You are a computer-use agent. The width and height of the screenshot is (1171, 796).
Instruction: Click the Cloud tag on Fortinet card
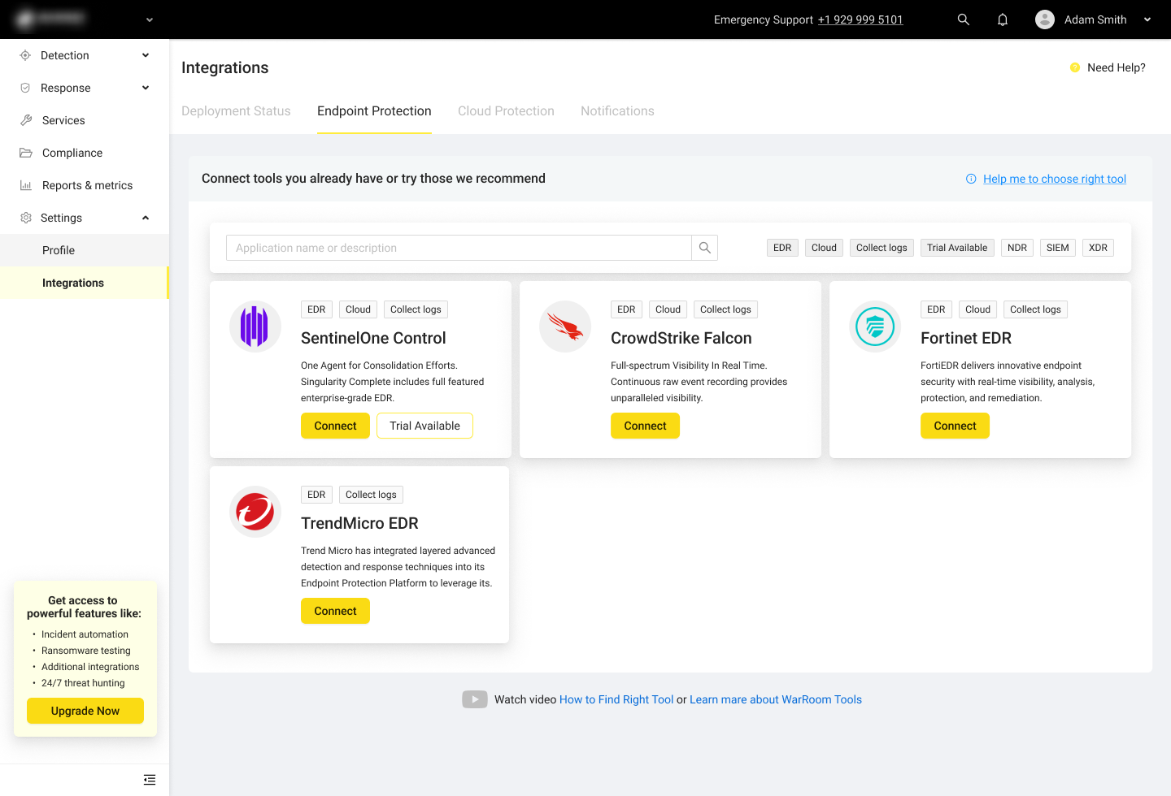pyautogui.click(x=977, y=309)
